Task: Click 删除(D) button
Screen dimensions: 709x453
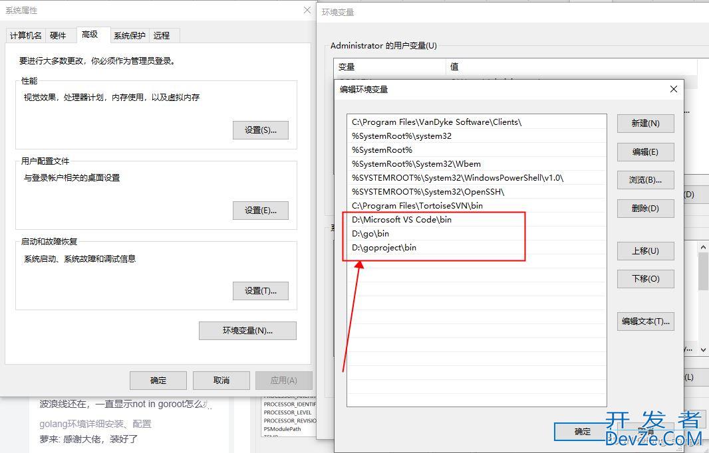Action: tap(645, 208)
